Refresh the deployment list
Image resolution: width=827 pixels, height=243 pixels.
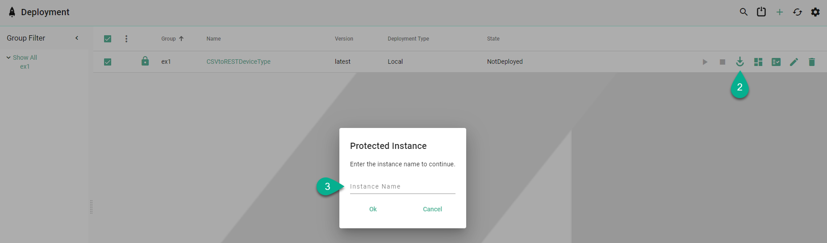798,12
